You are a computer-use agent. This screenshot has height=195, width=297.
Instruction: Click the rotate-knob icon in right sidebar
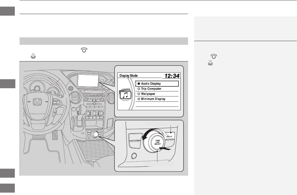214,56
